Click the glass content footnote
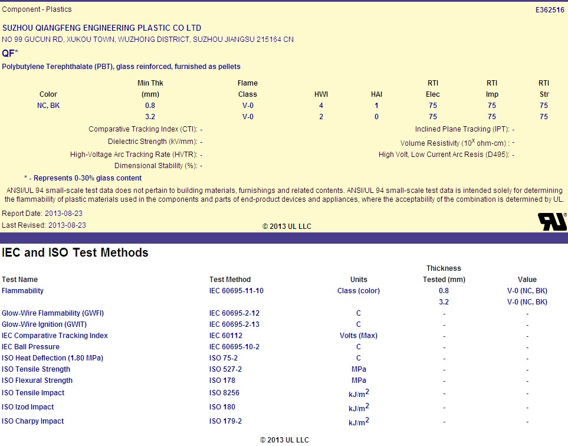 coord(83,178)
